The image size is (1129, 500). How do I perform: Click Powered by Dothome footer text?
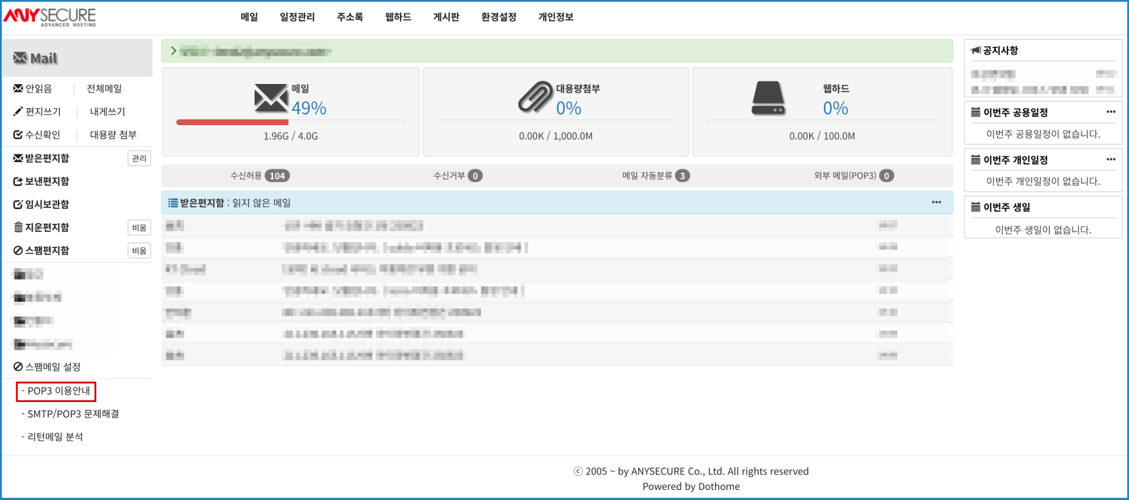(x=691, y=487)
